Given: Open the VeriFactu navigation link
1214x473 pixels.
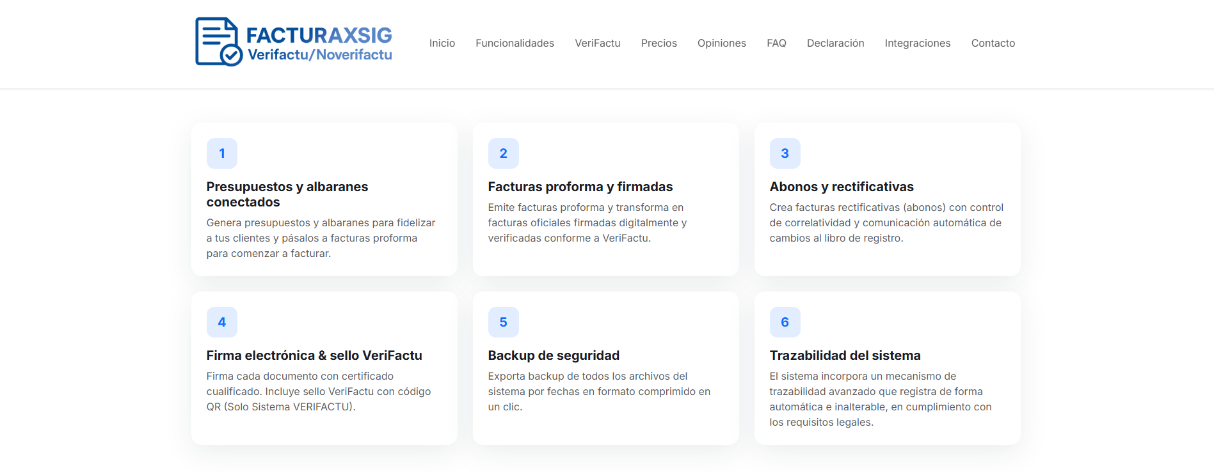Looking at the screenshot, I should pos(597,43).
